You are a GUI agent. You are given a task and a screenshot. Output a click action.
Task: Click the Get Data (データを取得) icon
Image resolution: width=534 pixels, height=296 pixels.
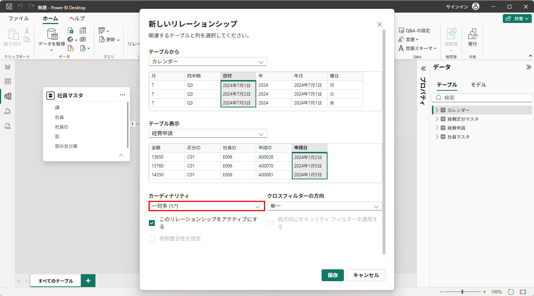point(52,34)
